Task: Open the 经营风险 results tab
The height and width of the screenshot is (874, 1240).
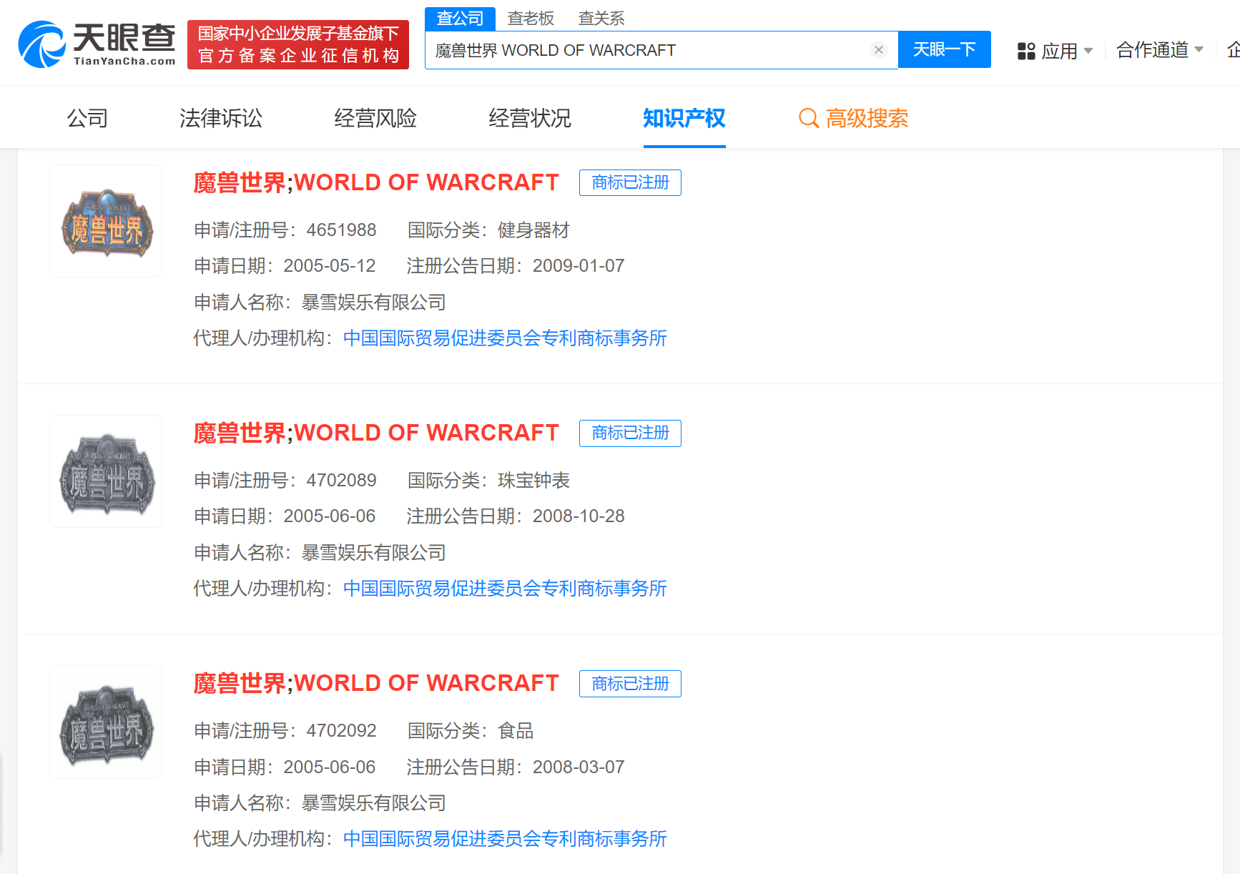Action: (375, 118)
